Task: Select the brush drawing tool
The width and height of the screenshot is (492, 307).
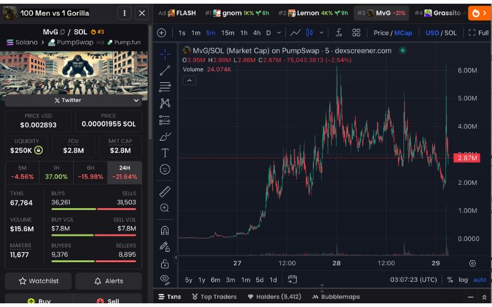Action: click(165, 136)
